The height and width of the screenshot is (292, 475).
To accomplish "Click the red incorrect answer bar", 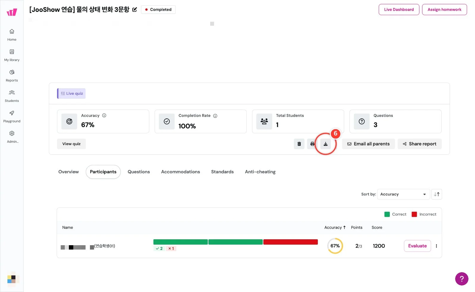I will tap(290, 242).
